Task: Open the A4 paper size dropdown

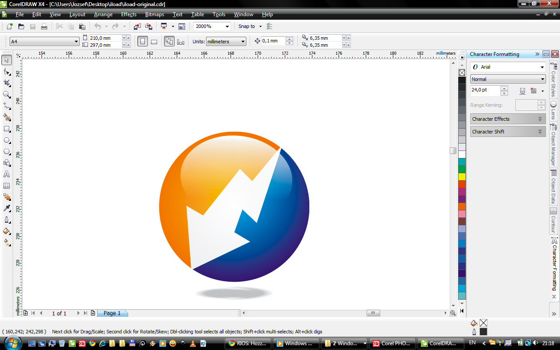Action: 76,42
